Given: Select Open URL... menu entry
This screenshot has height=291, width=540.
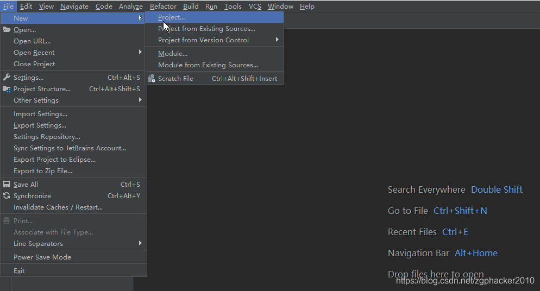Looking at the screenshot, I should (x=74, y=41).
